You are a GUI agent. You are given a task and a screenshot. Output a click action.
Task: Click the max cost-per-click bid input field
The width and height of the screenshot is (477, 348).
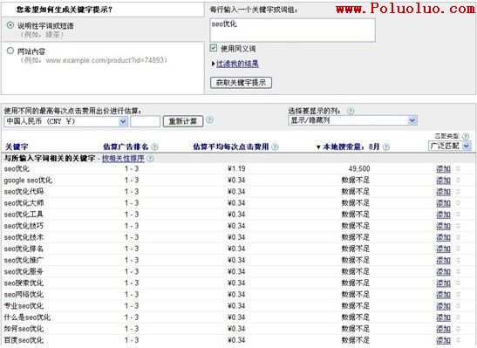point(145,121)
